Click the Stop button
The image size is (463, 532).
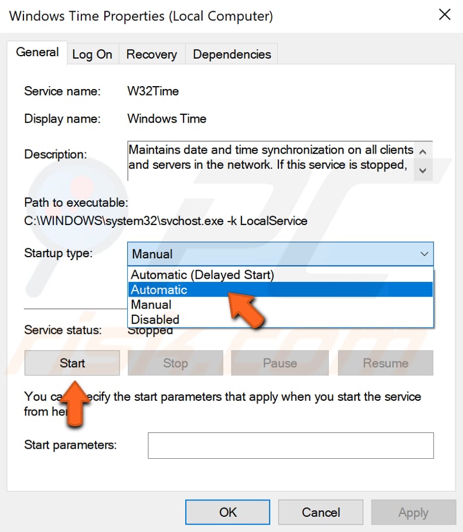[x=175, y=363]
